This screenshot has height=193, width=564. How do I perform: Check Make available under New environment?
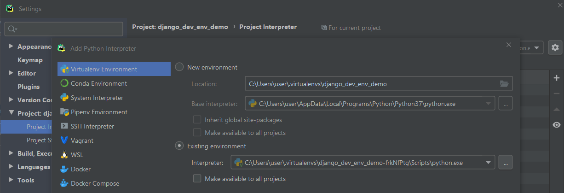[197, 133]
